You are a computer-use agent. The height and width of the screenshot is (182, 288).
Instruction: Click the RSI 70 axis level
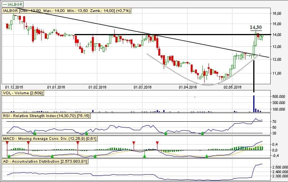pos(274,121)
